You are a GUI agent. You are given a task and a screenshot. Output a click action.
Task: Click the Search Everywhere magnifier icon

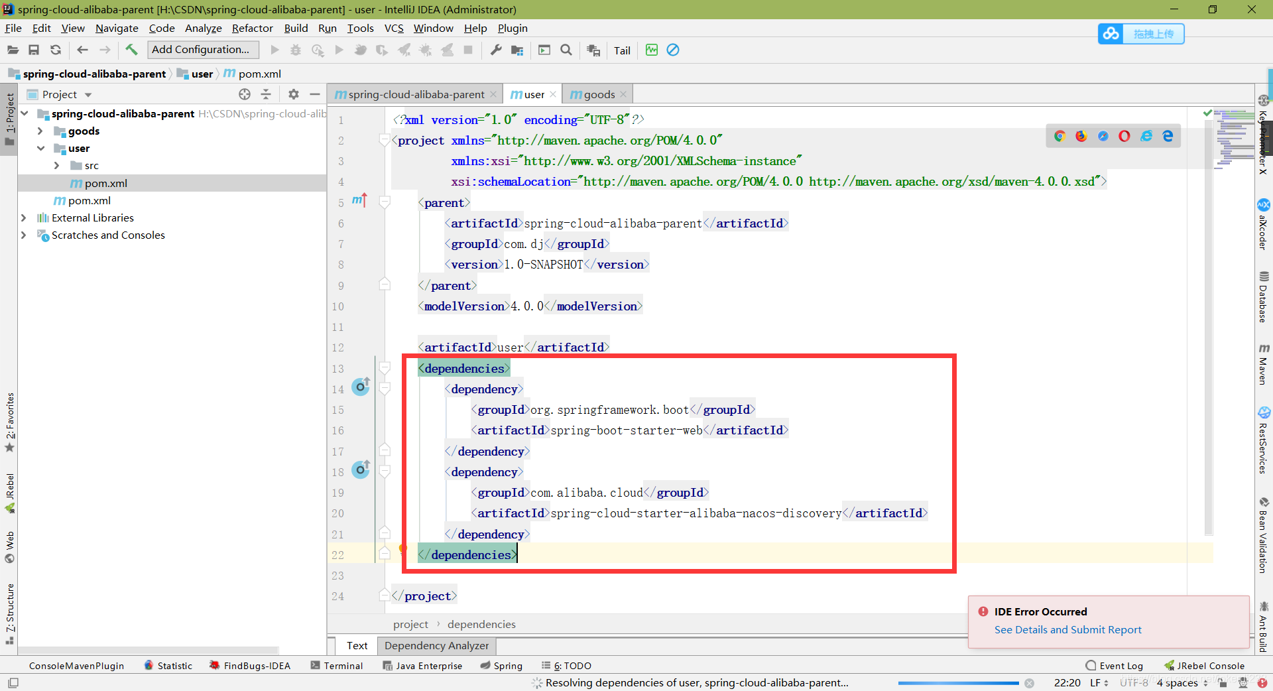566,50
